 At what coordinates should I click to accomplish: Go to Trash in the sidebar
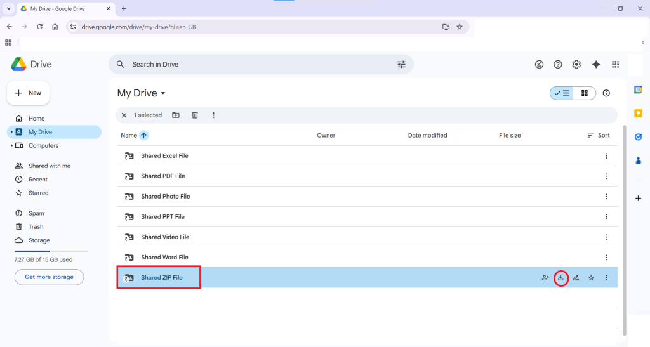coord(36,226)
